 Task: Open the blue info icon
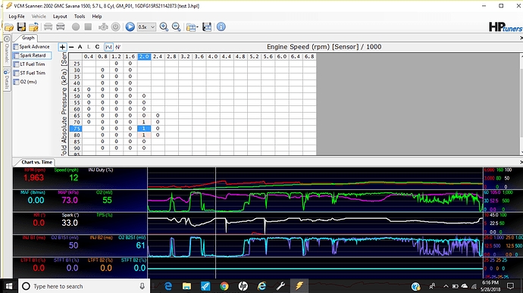(221, 27)
